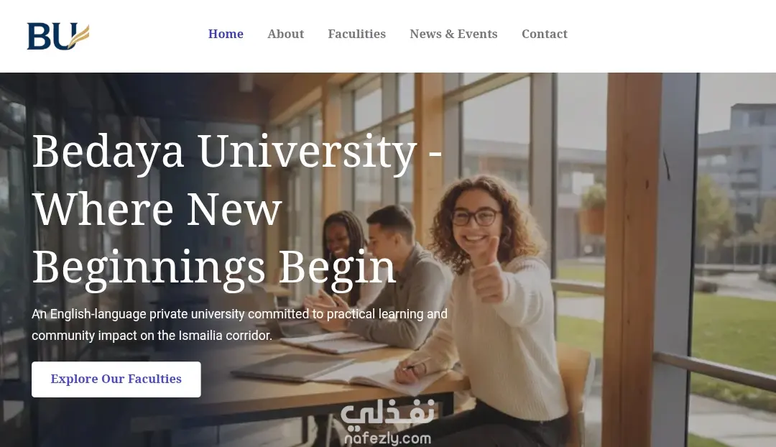Open the Contact page link

coord(545,34)
